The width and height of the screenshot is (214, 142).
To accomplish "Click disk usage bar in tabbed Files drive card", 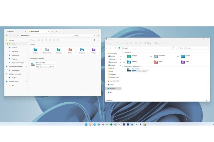I will 45,65.
